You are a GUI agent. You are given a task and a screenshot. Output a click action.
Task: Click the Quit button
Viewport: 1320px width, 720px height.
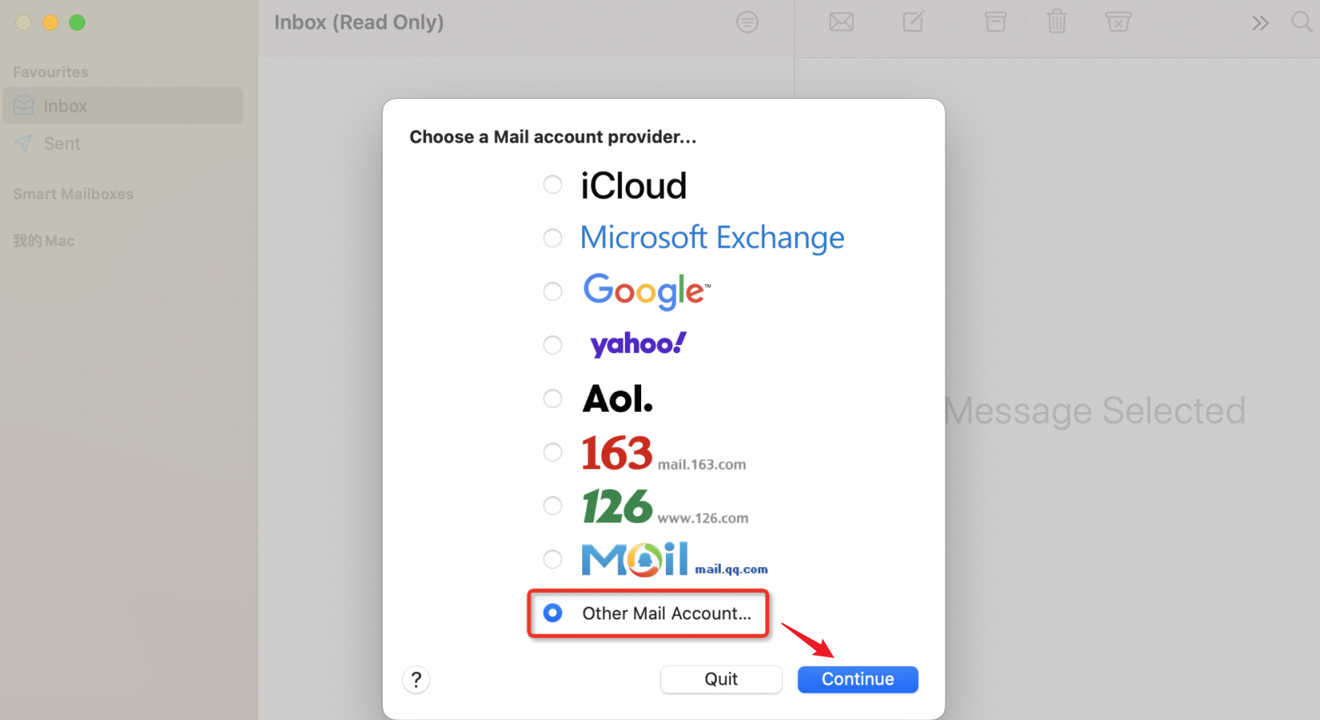pyautogui.click(x=721, y=679)
